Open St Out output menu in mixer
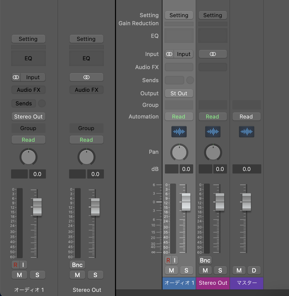Screen dimensions: 289x296 pyautogui.click(x=179, y=94)
